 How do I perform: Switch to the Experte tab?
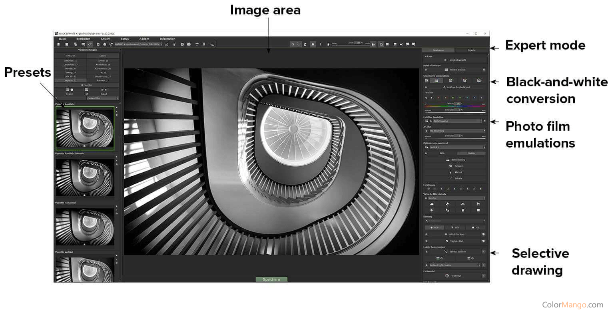[x=471, y=50]
